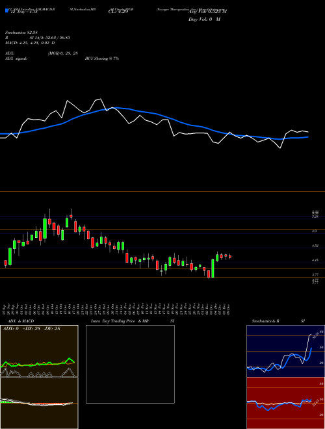Viewport: 325px width, 429px height.
Task: Click the 4.52 price axis label
Action: (315, 246)
